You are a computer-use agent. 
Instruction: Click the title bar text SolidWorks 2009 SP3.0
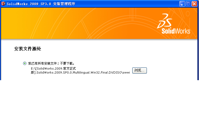(29, 4)
